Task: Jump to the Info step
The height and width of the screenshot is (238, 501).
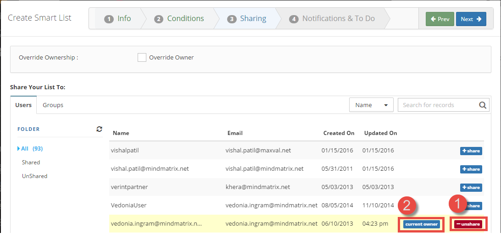Action: pyautogui.click(x=118, y=19)
